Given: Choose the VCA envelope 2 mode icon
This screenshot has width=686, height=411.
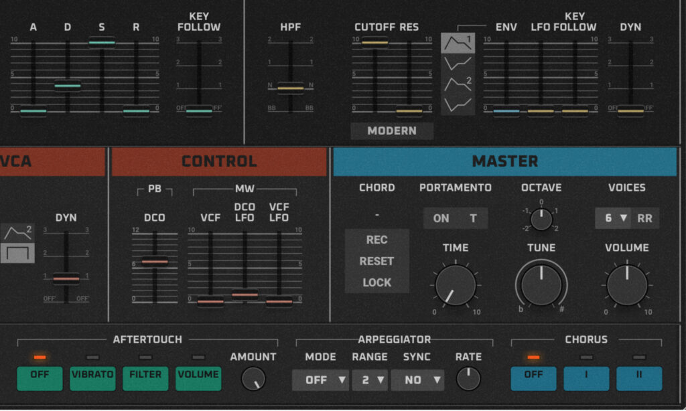Looking at the screenshot, I should (17, 232).
